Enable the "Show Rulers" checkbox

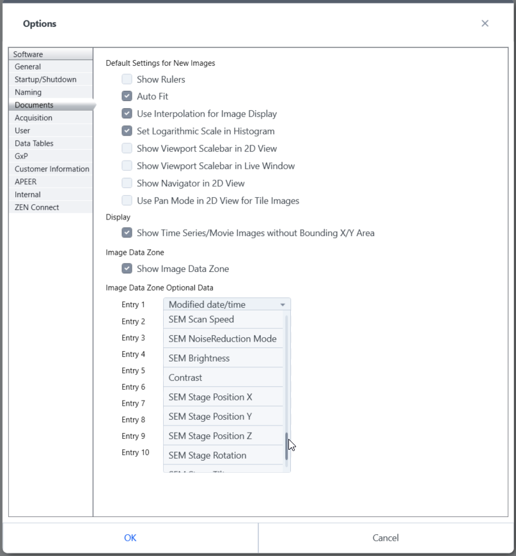(127, 79)
